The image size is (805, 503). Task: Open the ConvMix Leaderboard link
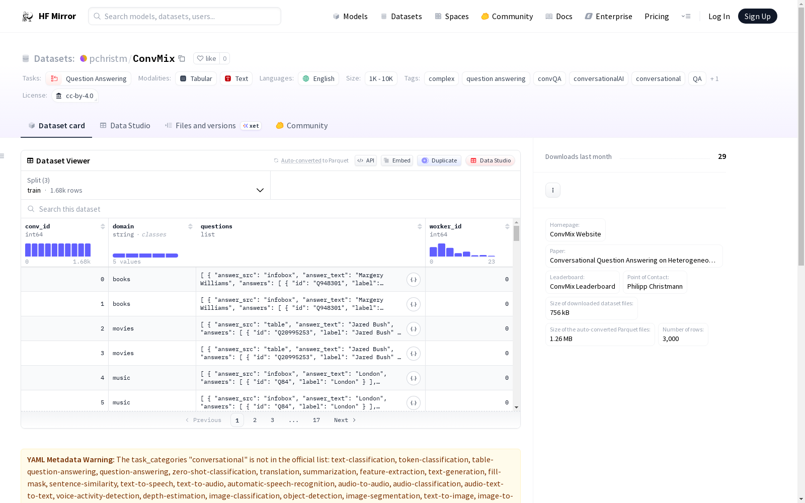583,282
